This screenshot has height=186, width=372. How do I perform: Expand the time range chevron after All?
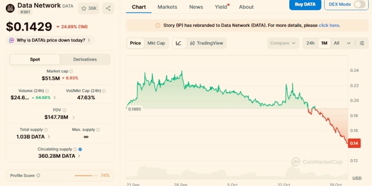[348, 43]
